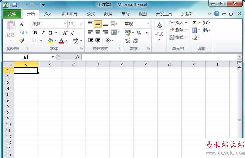Image resolution: width=245 pixels, height=158 pixels.
Task: Open 字体 group dialog launcher
Action: click(82, 48)
